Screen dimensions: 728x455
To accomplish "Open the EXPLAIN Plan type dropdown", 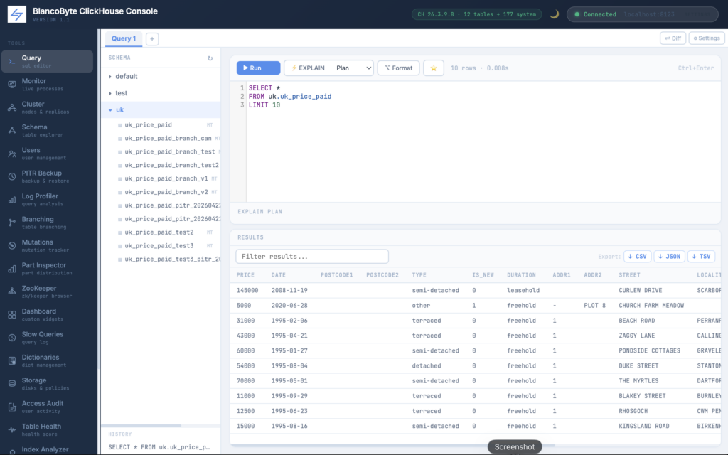I will point(353,68).
